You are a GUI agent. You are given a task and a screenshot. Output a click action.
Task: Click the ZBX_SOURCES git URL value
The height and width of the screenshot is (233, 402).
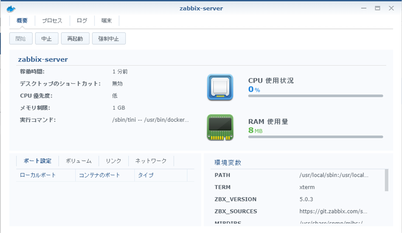pos(333,211)
